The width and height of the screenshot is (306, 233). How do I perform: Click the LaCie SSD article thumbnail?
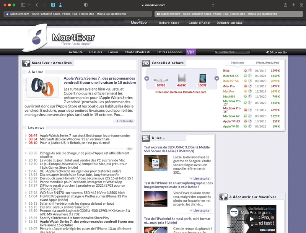click(x=156, y=163)
